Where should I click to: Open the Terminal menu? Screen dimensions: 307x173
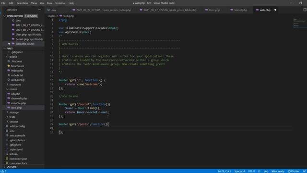[60, 3]
